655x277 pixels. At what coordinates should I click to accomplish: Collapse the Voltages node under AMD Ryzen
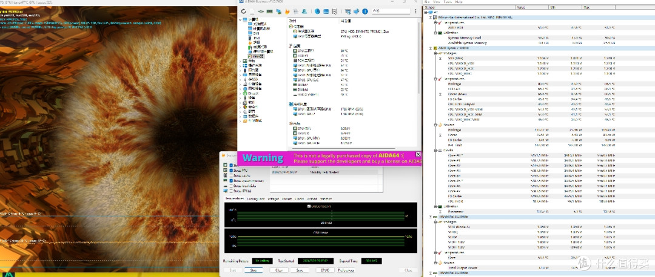tap(435, 53)
